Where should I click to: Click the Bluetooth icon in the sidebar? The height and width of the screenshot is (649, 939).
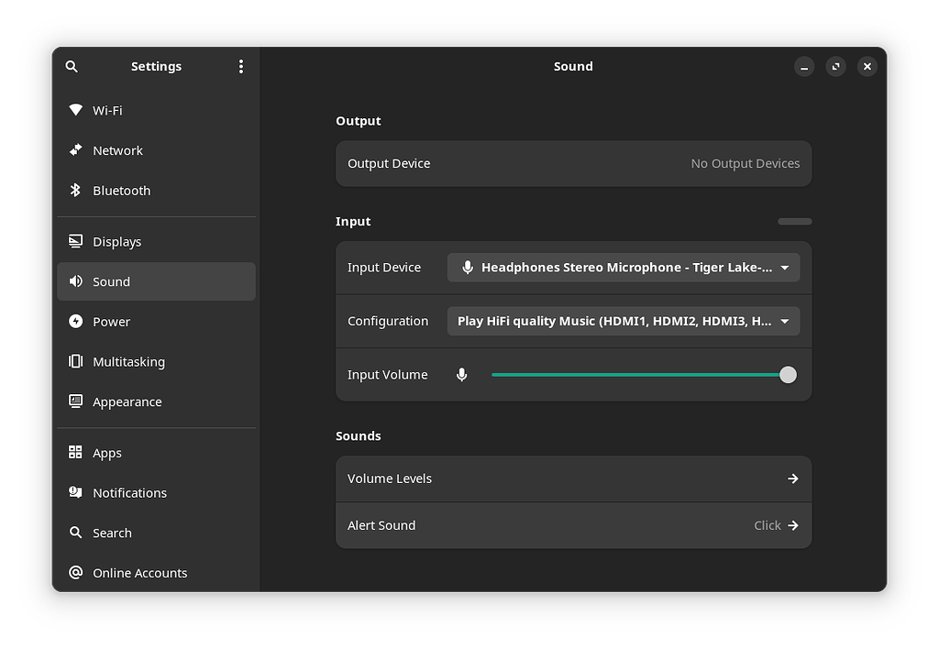tap(76, 190)
